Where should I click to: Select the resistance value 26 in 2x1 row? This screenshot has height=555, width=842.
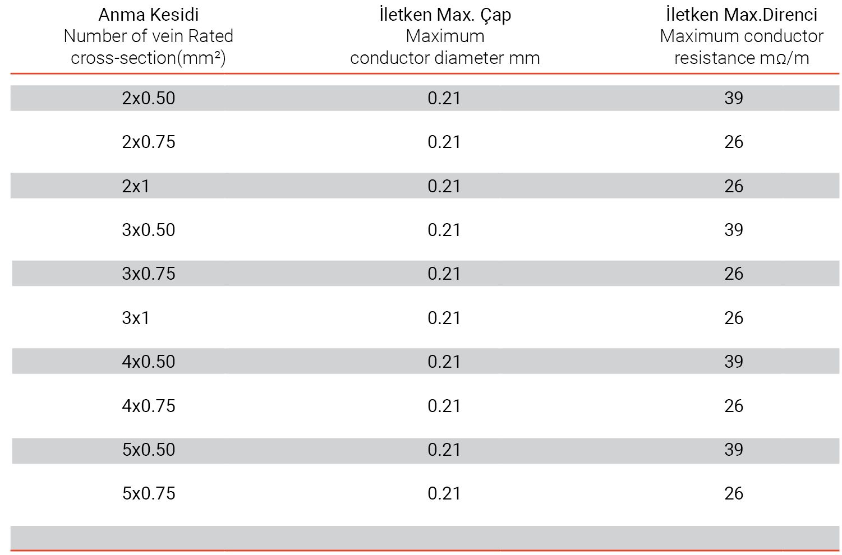point(733,186)
